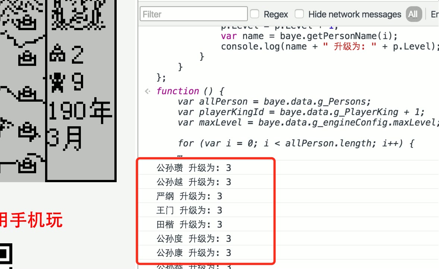The width and height of the screenshot is (439, 269).
Task: Click the 3月 month in the game panel
Action: coord(65,138)
